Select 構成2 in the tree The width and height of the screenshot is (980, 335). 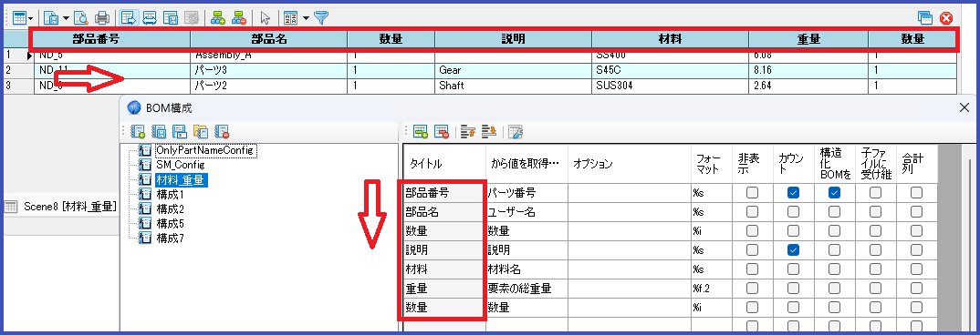click(x=170, y=208)
